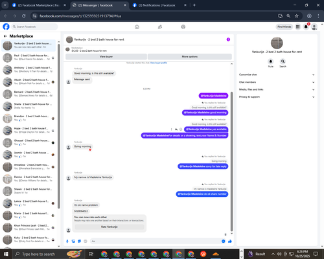
Task: Open Paul's 2 bed 2 bath conversation
Action: pos(29,58)
